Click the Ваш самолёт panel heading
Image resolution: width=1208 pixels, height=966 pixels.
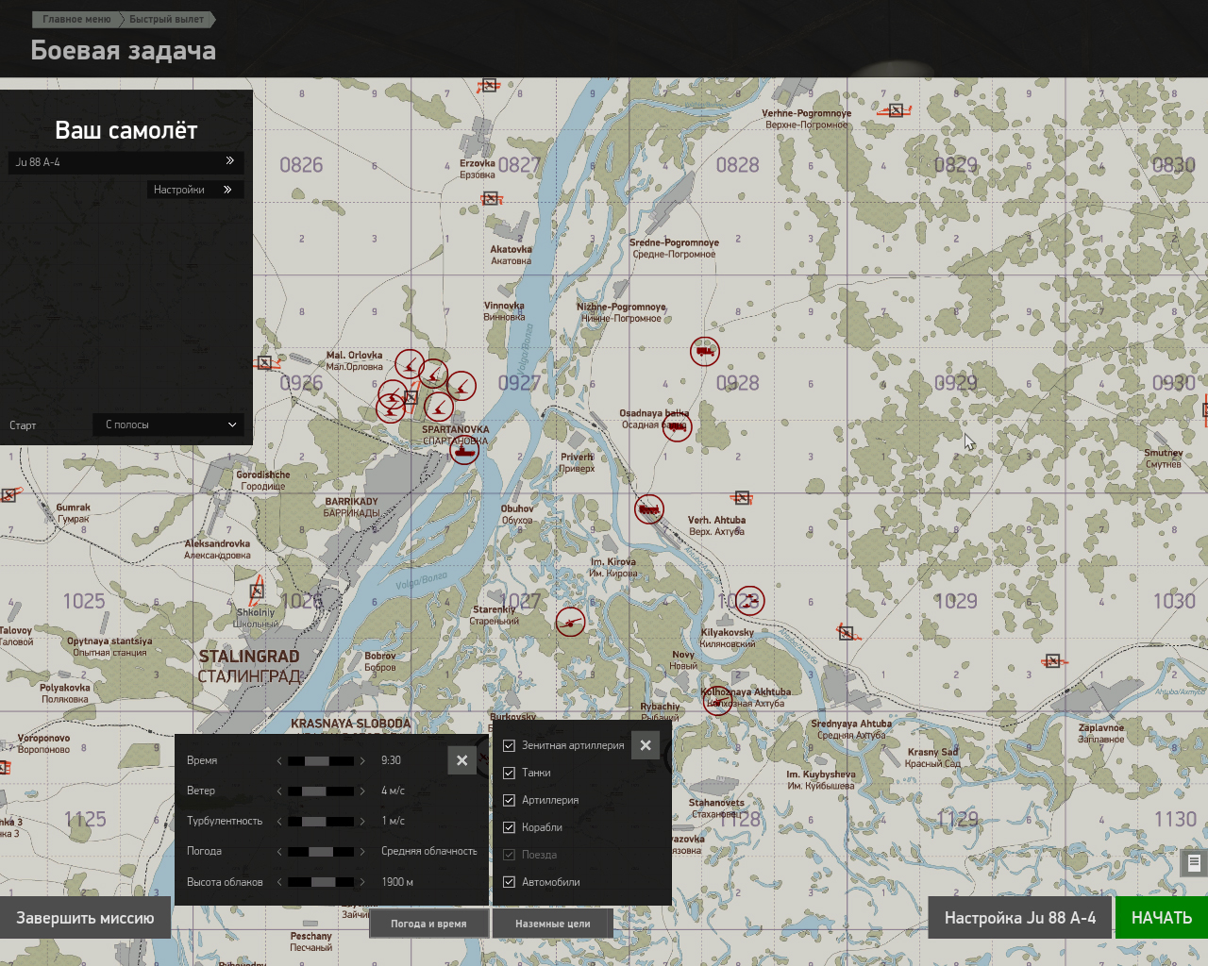126,130
